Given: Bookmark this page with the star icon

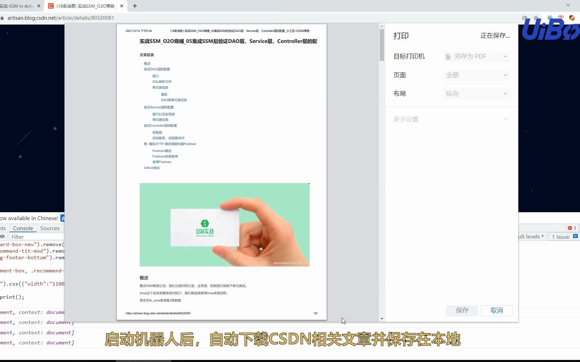Looking at the screenshot, I should coord(536,18).
